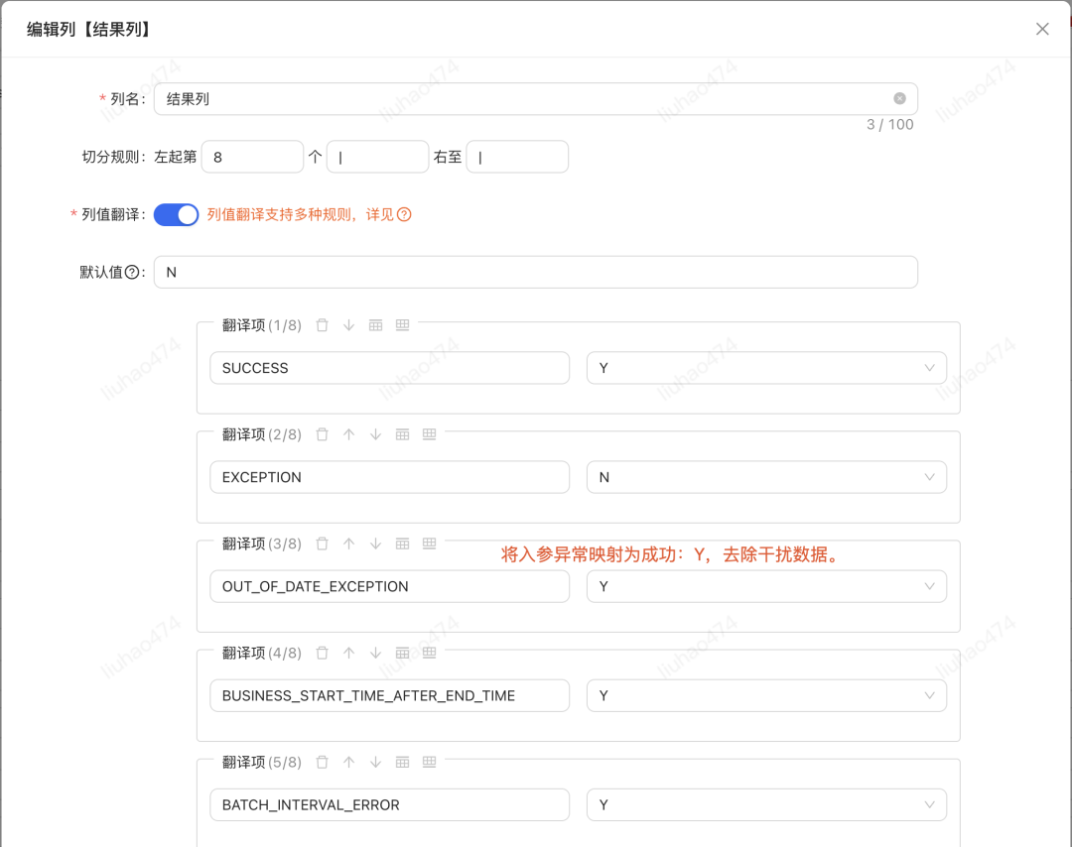Delete translation item 4/8
The image size is (1072, 847).
tap(322, 653)
